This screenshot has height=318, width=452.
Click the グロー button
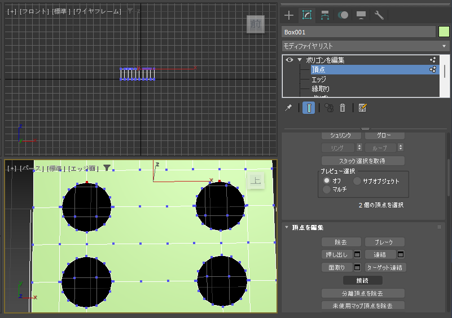tap(385, 135)
